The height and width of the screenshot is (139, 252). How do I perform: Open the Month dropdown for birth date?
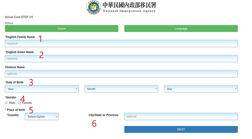tap(121, 89)
